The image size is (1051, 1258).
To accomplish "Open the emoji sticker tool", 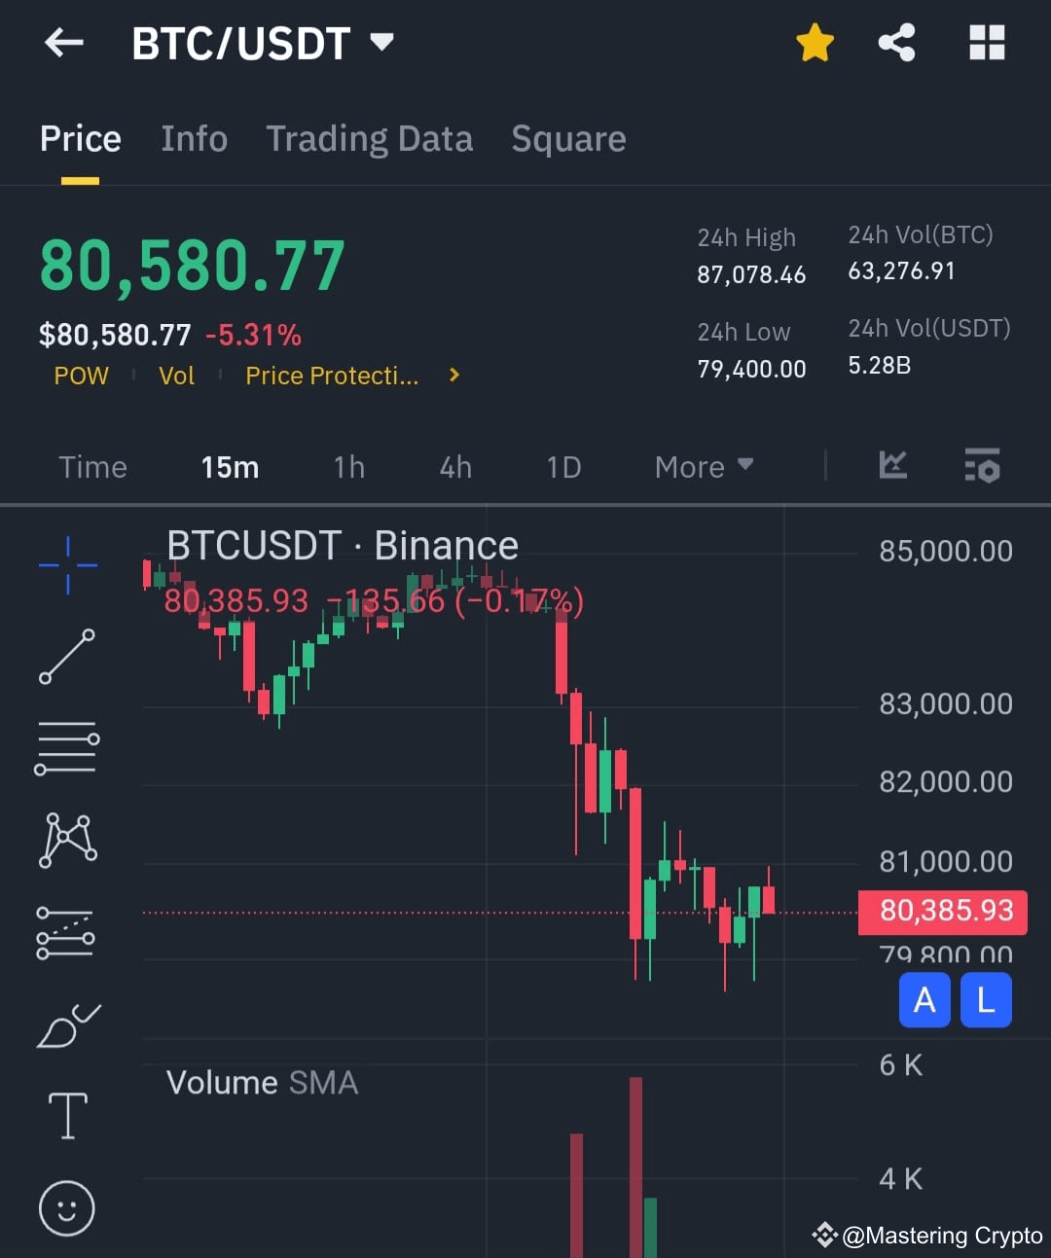I will pyautogui.click(x=67, y=1208).
